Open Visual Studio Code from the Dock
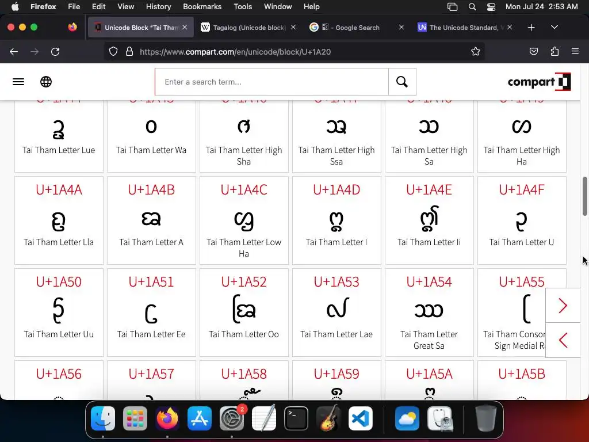Image resolution: width=589 pixels, height=442 pixels. [361, 418]
